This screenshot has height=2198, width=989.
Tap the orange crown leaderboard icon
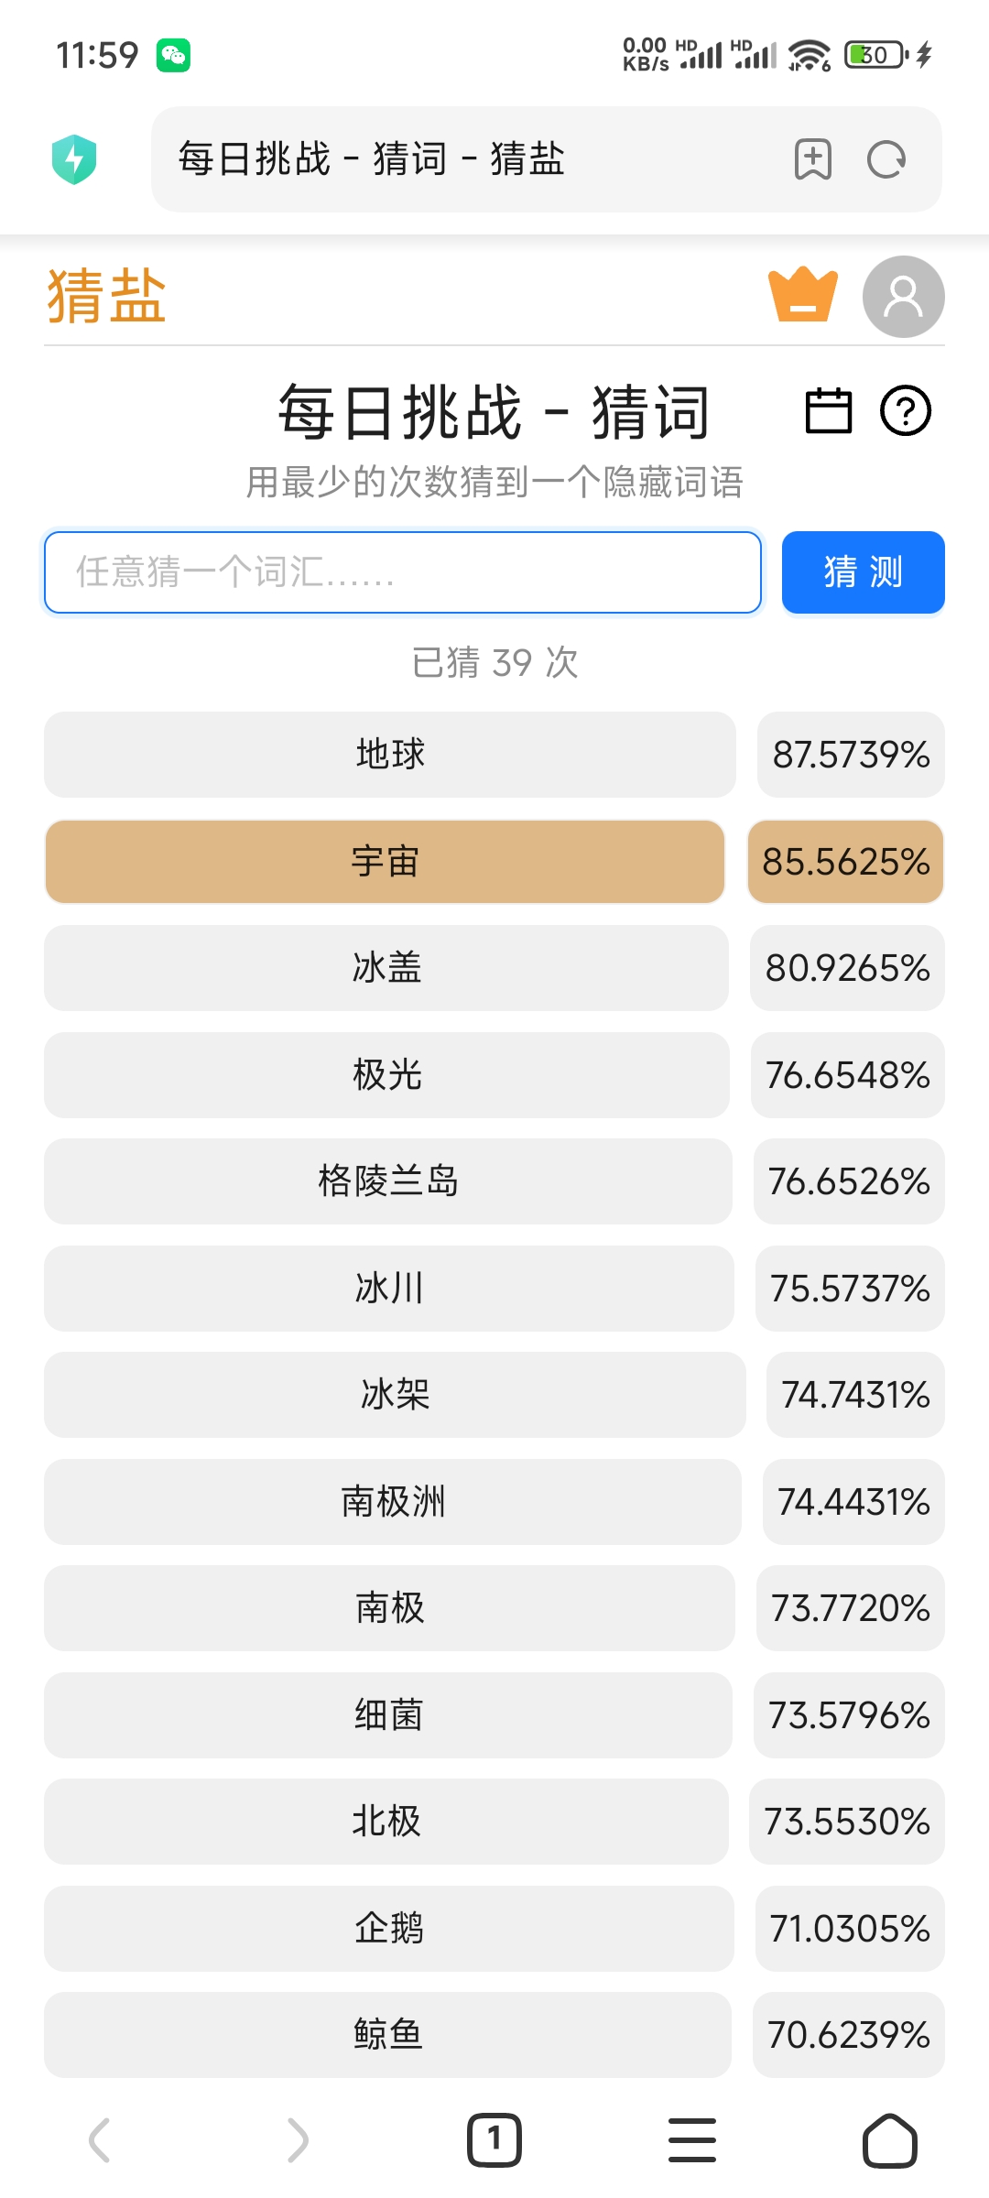[x=802, y=296]
